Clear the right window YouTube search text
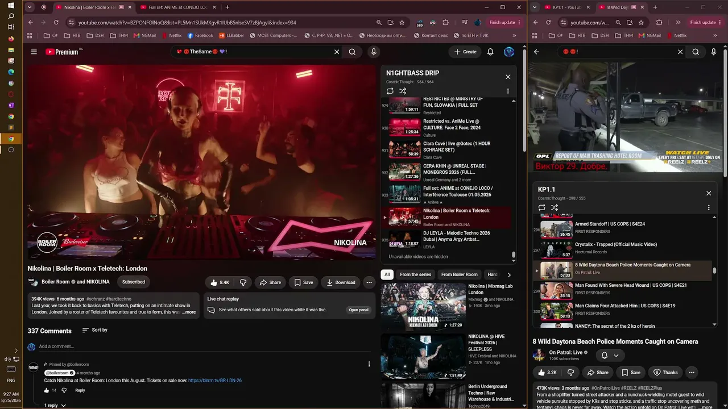Image resolution: width=728 pixels, height=409 pixels. coord(680,52)
